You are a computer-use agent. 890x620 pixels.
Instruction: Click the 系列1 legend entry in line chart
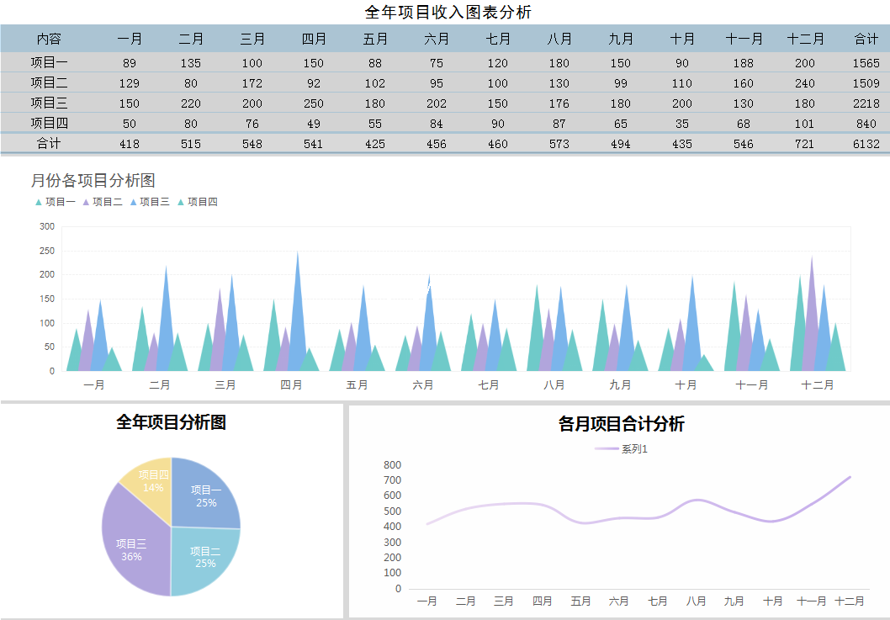coord(621,449)
